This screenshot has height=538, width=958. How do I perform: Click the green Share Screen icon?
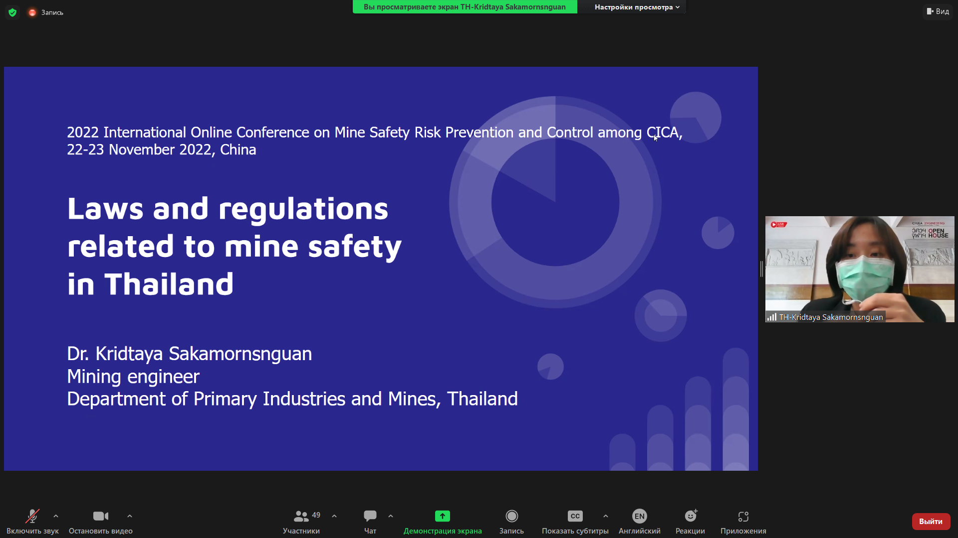442,516
